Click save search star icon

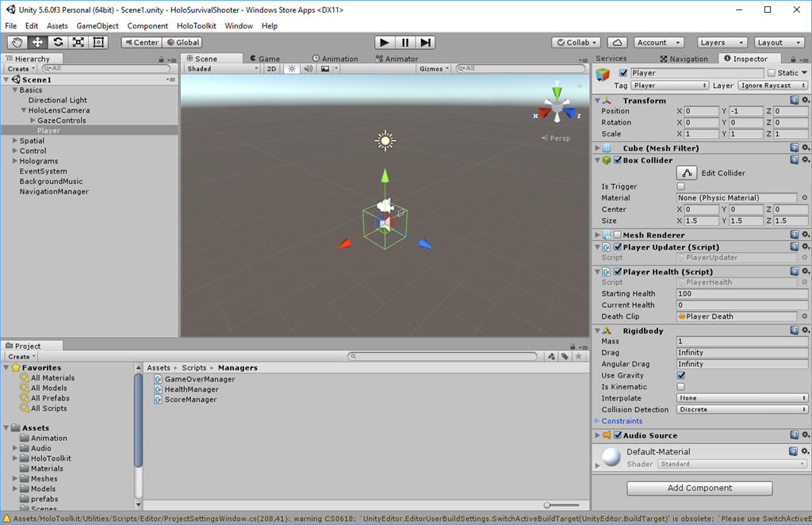click(578, 356)
